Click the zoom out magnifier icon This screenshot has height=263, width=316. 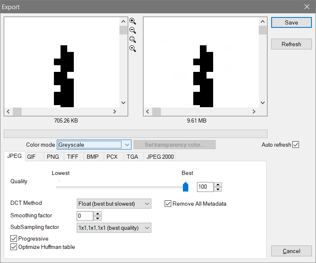133,30
